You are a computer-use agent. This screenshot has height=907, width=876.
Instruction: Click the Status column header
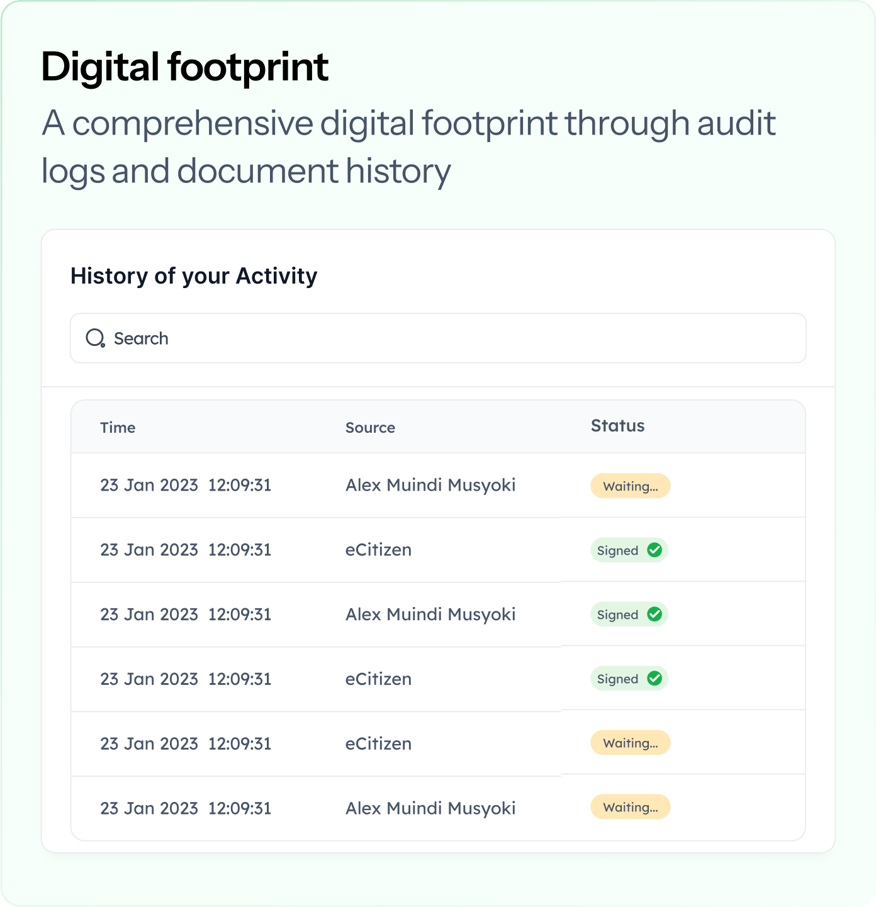[x=617, y=426]
